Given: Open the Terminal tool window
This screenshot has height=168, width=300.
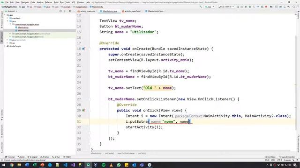Looking at the screenshot, I should point(10,157).
